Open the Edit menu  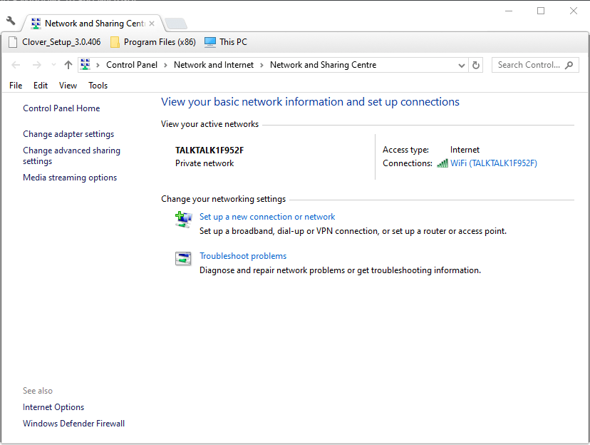41,86
